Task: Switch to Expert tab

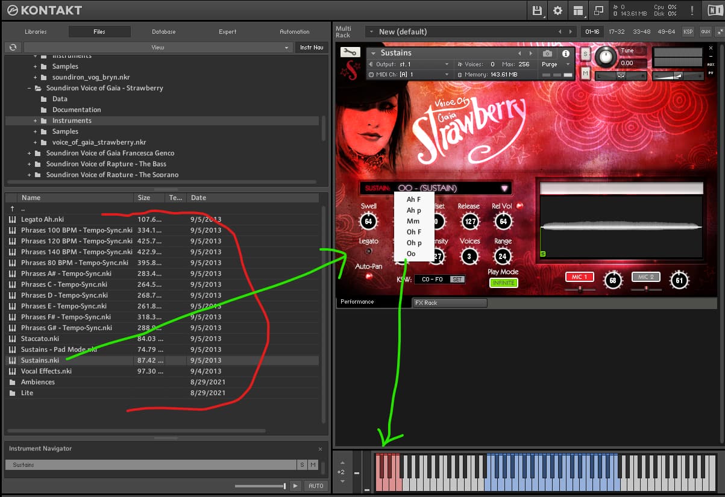Action: 229,31
